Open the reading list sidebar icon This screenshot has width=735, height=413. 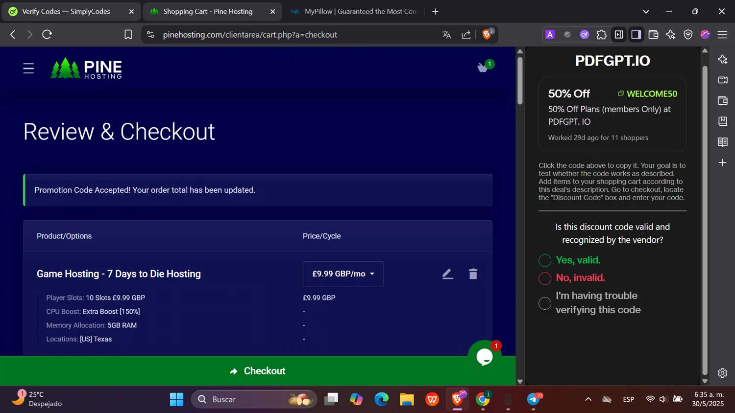click(723, 142)
